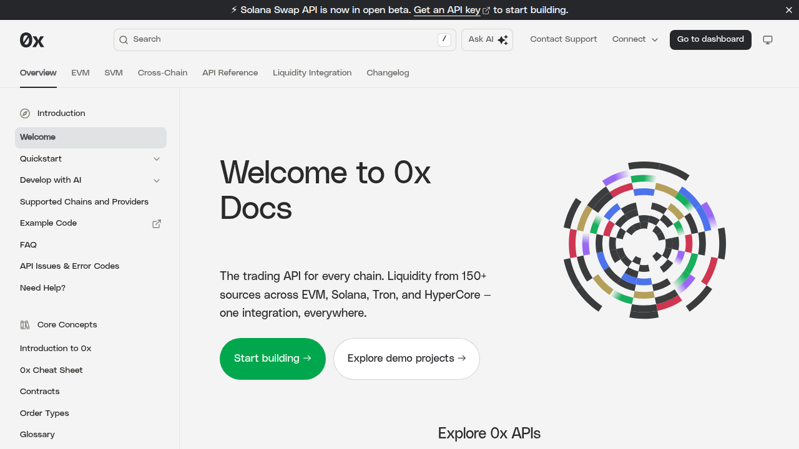Click the Welcome to 0x Docs heading
The image size is (799, 449).
(325, 190)
